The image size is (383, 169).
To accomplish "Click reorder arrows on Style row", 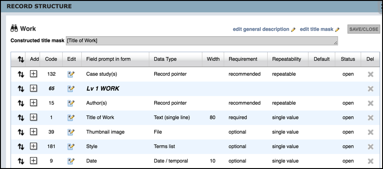I will click(21, 146).
